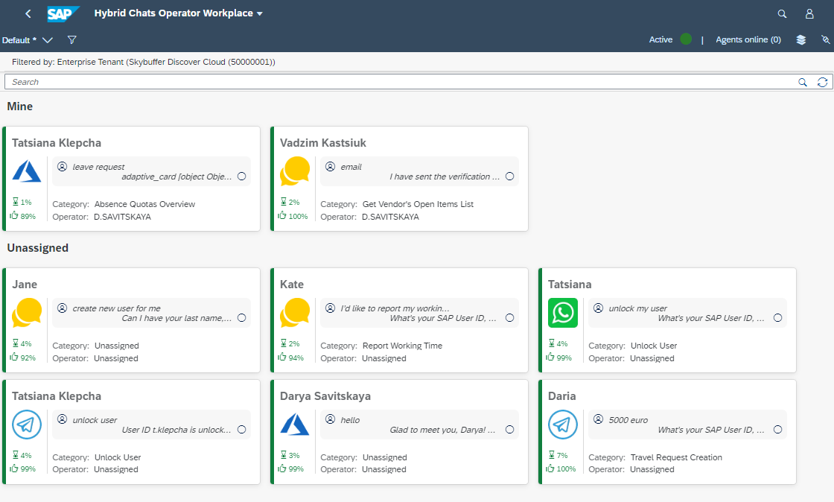Select radio button on Jane's chat

click(x=241, y=318)
